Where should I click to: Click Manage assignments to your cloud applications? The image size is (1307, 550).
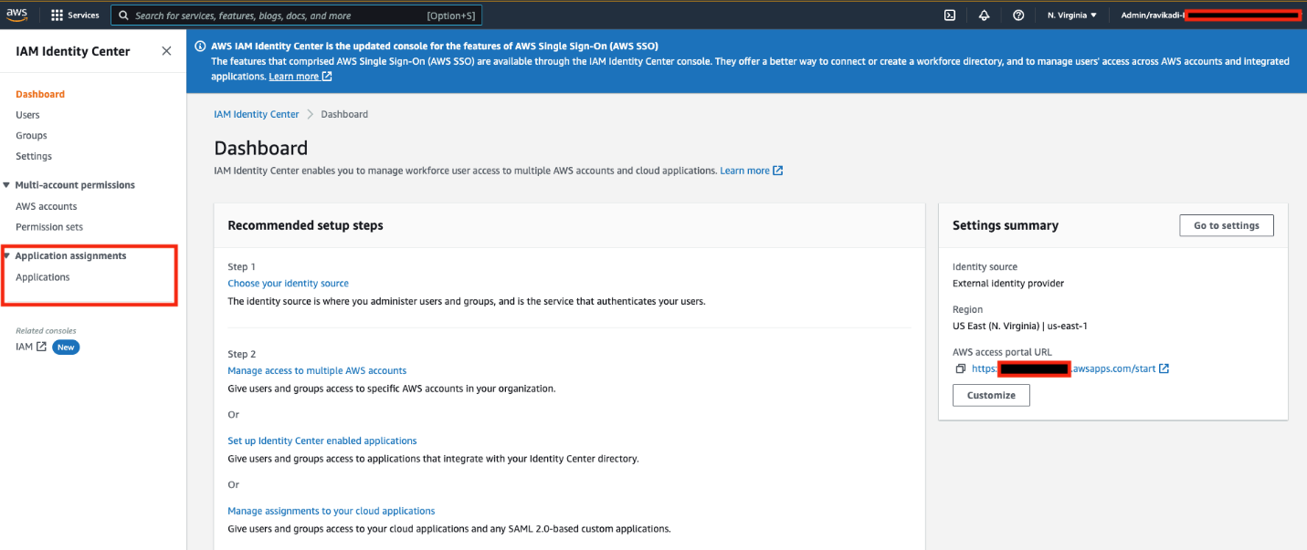pos(331,511)
